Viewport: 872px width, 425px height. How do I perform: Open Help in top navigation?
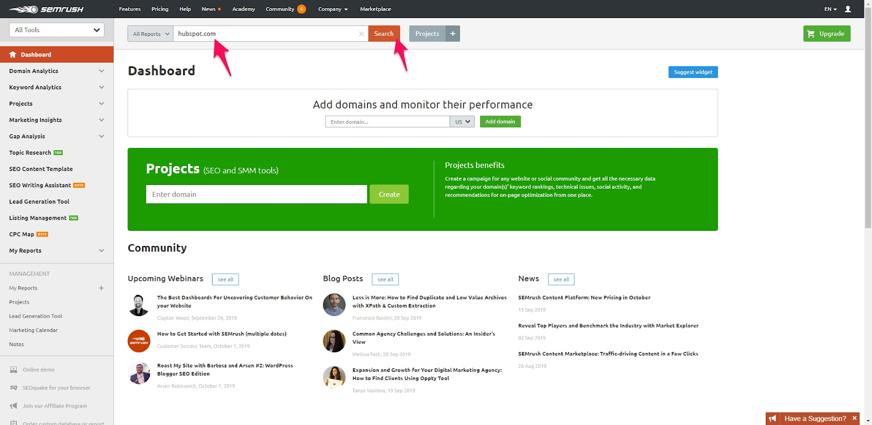[x=185, y=9]
